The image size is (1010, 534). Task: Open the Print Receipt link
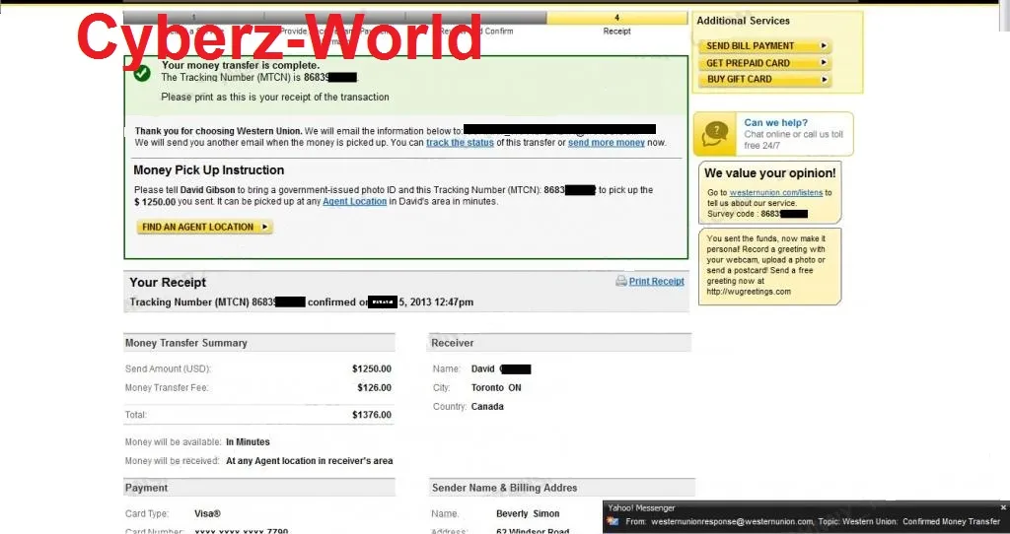pos(656,281)
